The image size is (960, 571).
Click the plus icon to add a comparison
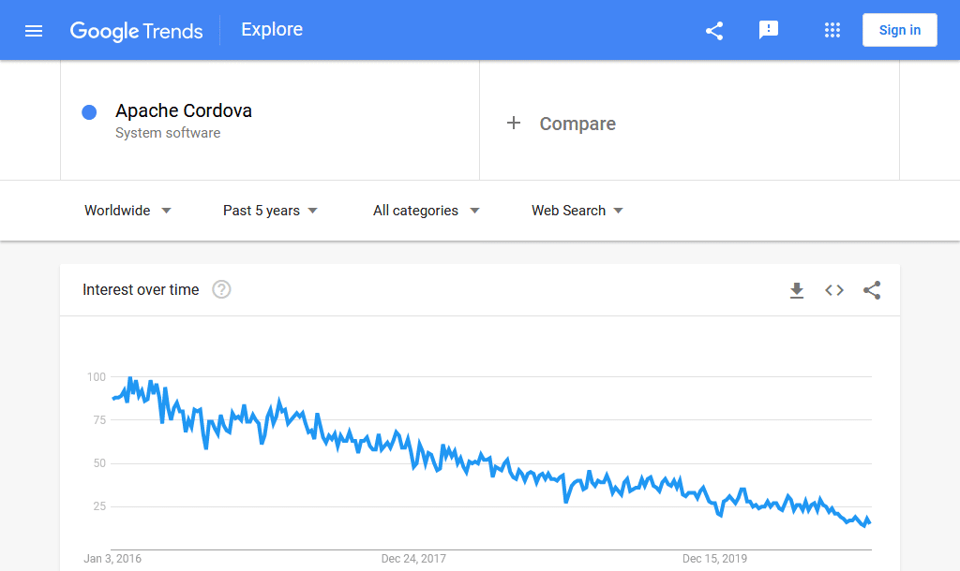pos(514,123)
